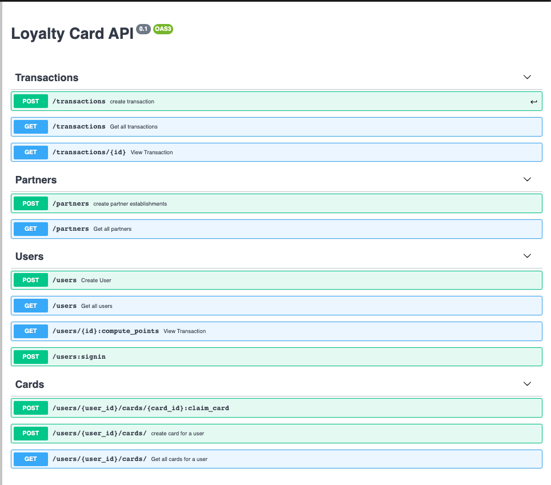Click POST badge of create transaction endpoint

pyautogui.click(x=30, y=101)
